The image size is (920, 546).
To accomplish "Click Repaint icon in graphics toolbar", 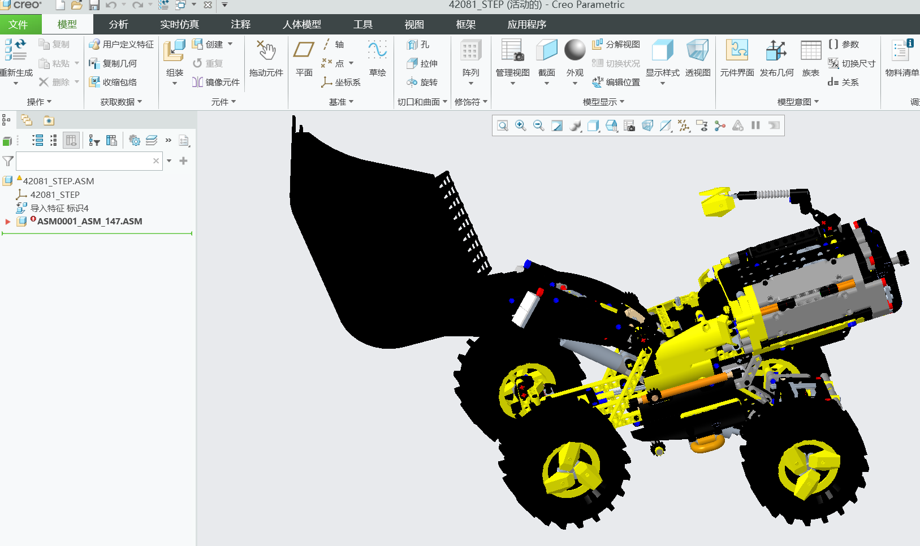I will pyautogui.click(x=557, y=125).
